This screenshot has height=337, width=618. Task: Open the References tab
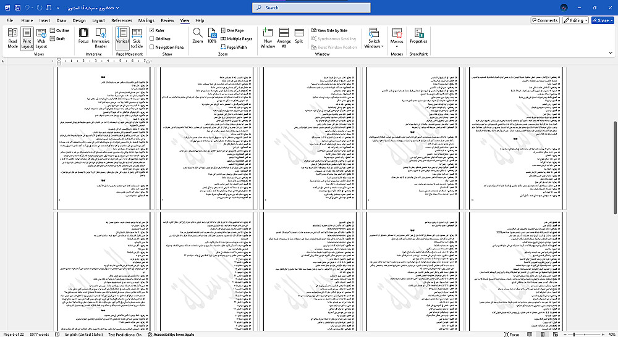click(121, 20)
